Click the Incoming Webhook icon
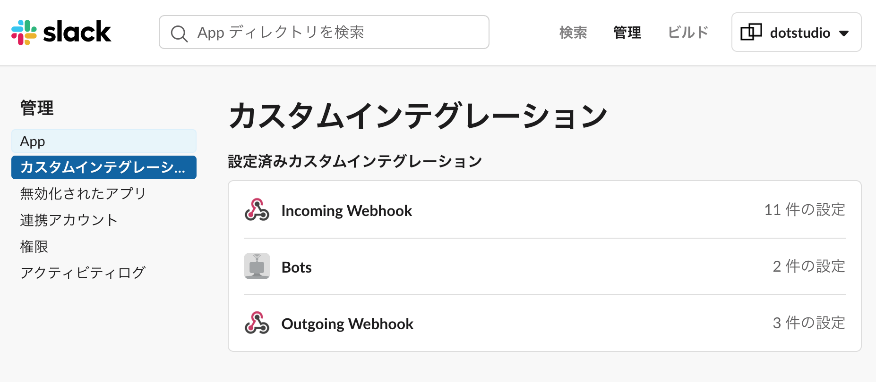Viewport: 876px width, 382px height. tap(257, 210)
